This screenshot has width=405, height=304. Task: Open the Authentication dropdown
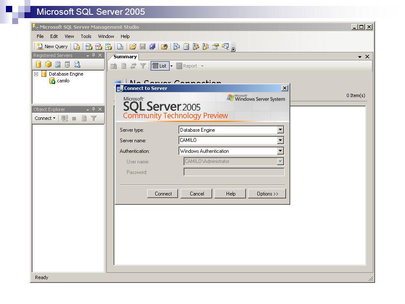280,151
